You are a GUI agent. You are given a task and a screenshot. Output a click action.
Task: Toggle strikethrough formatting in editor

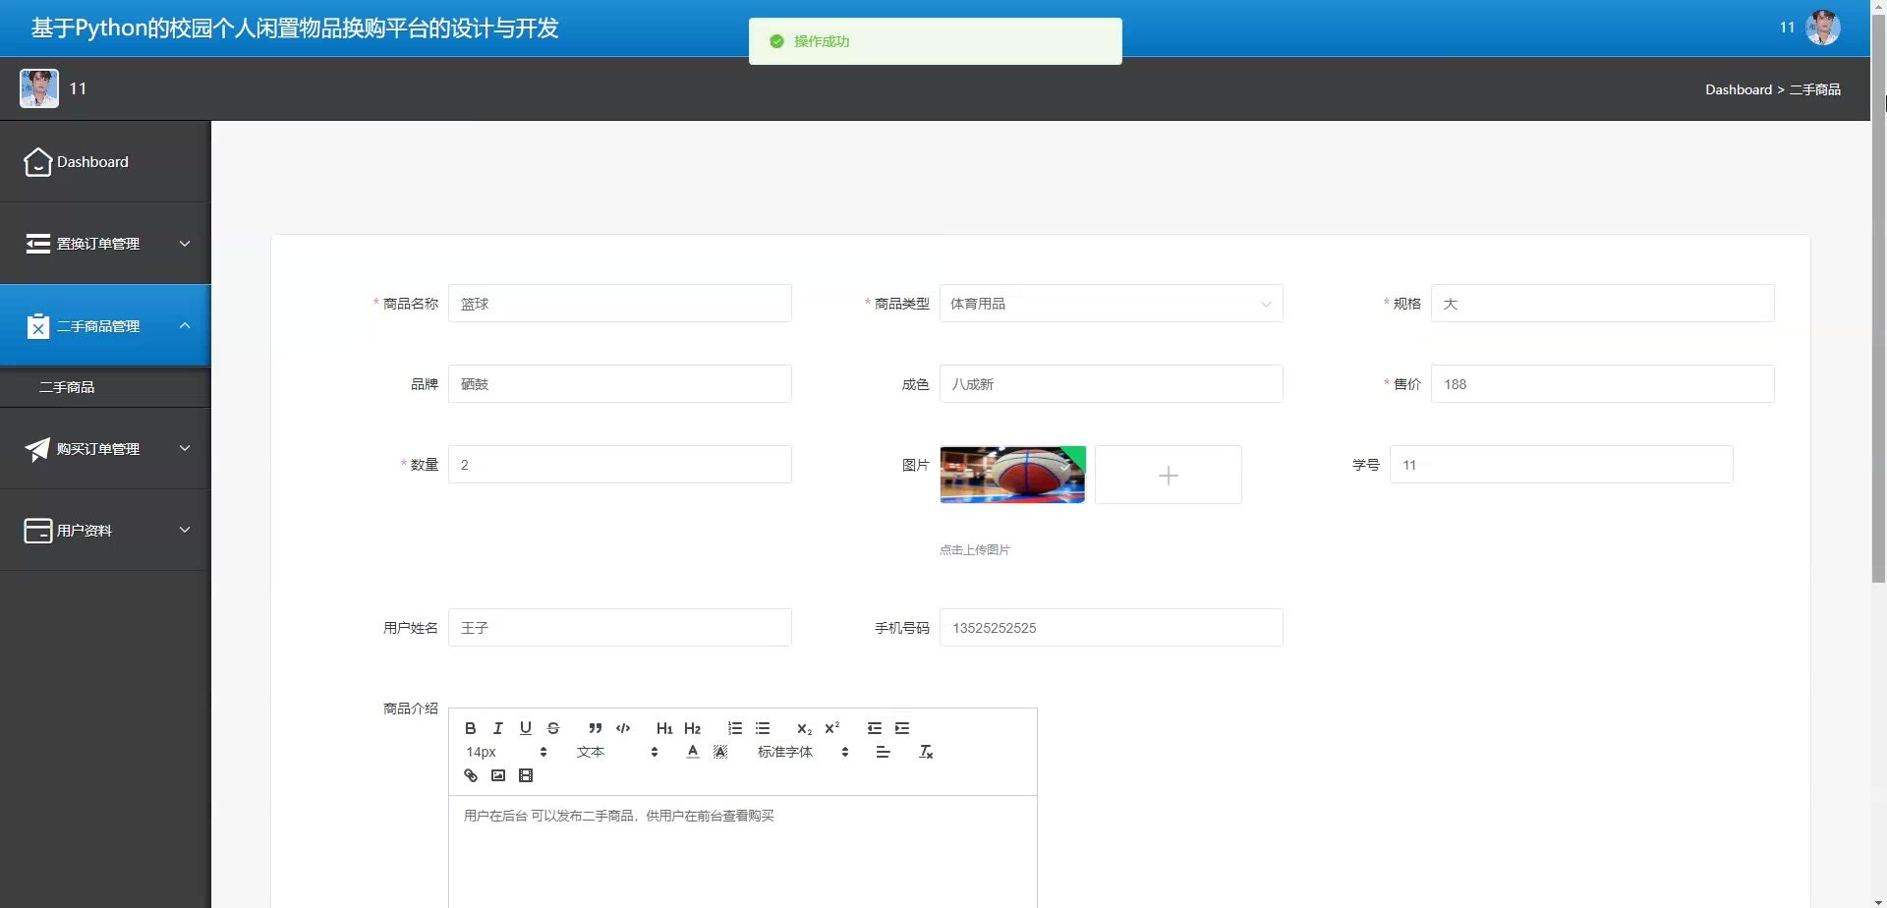click(x=553, y=728)
